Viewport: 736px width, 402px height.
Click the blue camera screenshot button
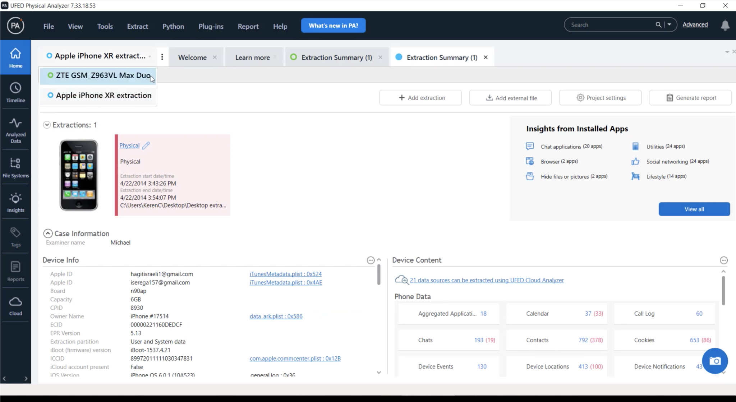[x=715, y=361]
